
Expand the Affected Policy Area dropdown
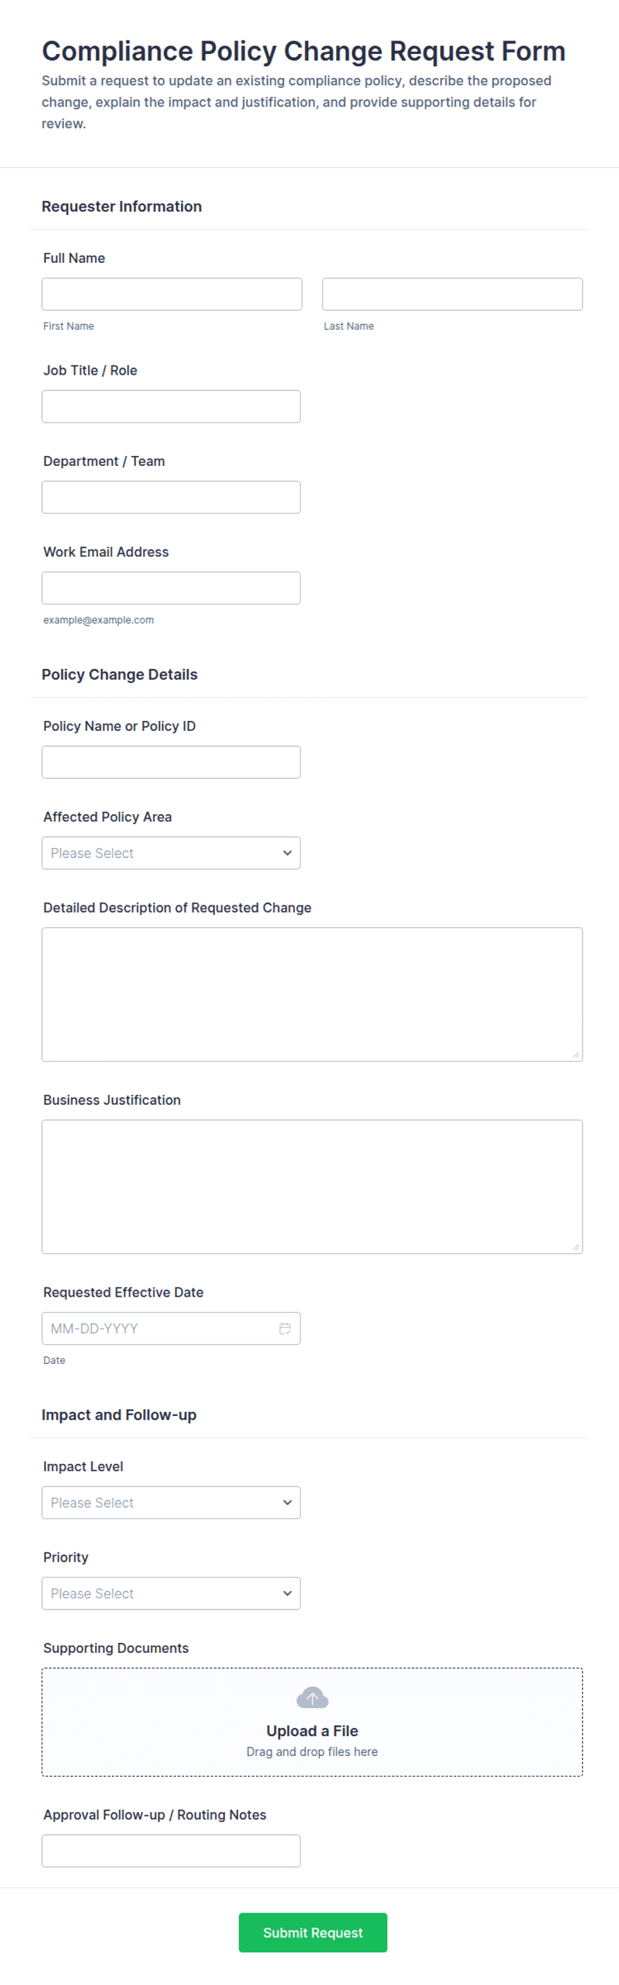tap(171, 853)
